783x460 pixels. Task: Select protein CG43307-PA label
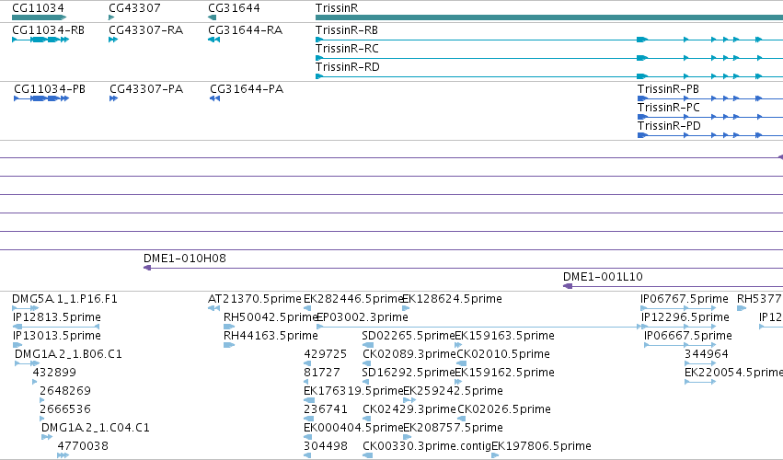[146, 89]
